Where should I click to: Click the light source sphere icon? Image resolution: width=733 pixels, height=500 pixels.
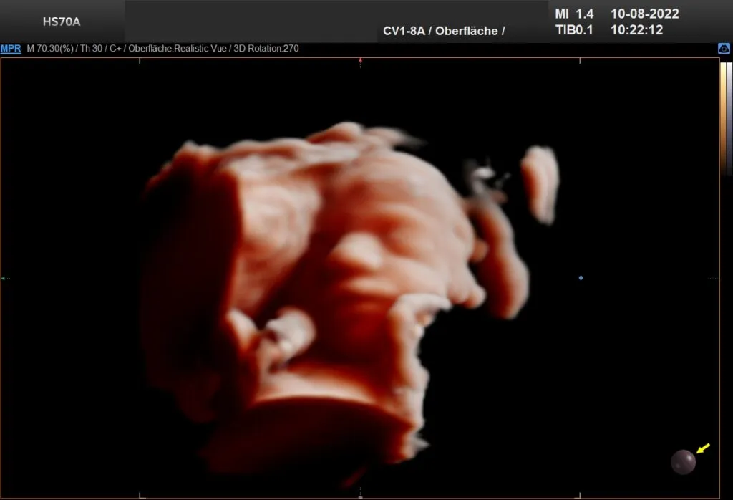tap(683, 462)
